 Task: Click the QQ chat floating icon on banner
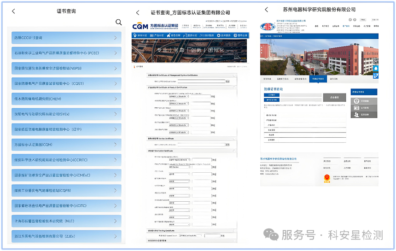pos(376,69)
